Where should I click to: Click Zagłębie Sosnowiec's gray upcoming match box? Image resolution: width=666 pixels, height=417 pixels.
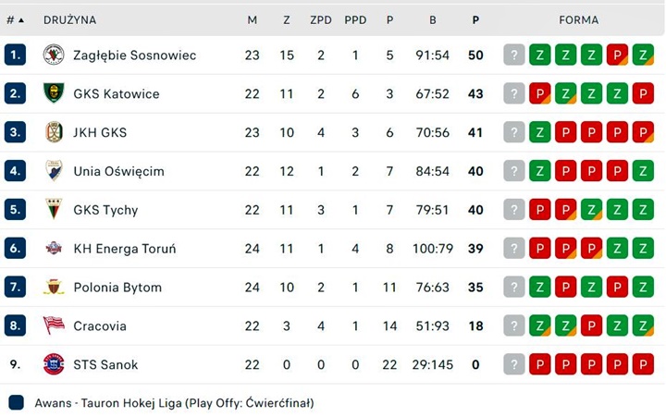coord(514,55)
